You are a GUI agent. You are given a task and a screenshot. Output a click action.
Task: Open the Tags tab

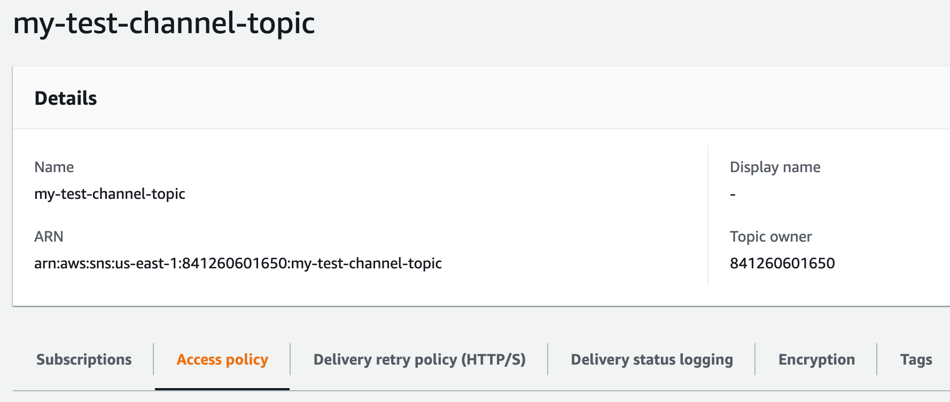coord(916,360)
